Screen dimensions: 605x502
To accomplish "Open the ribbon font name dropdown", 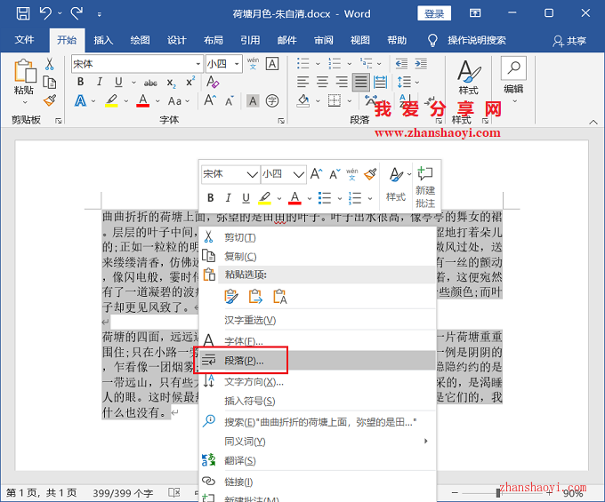I will click(x=198, y=64).
